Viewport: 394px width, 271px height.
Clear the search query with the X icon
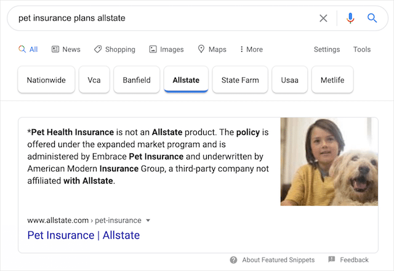point(323,18)
